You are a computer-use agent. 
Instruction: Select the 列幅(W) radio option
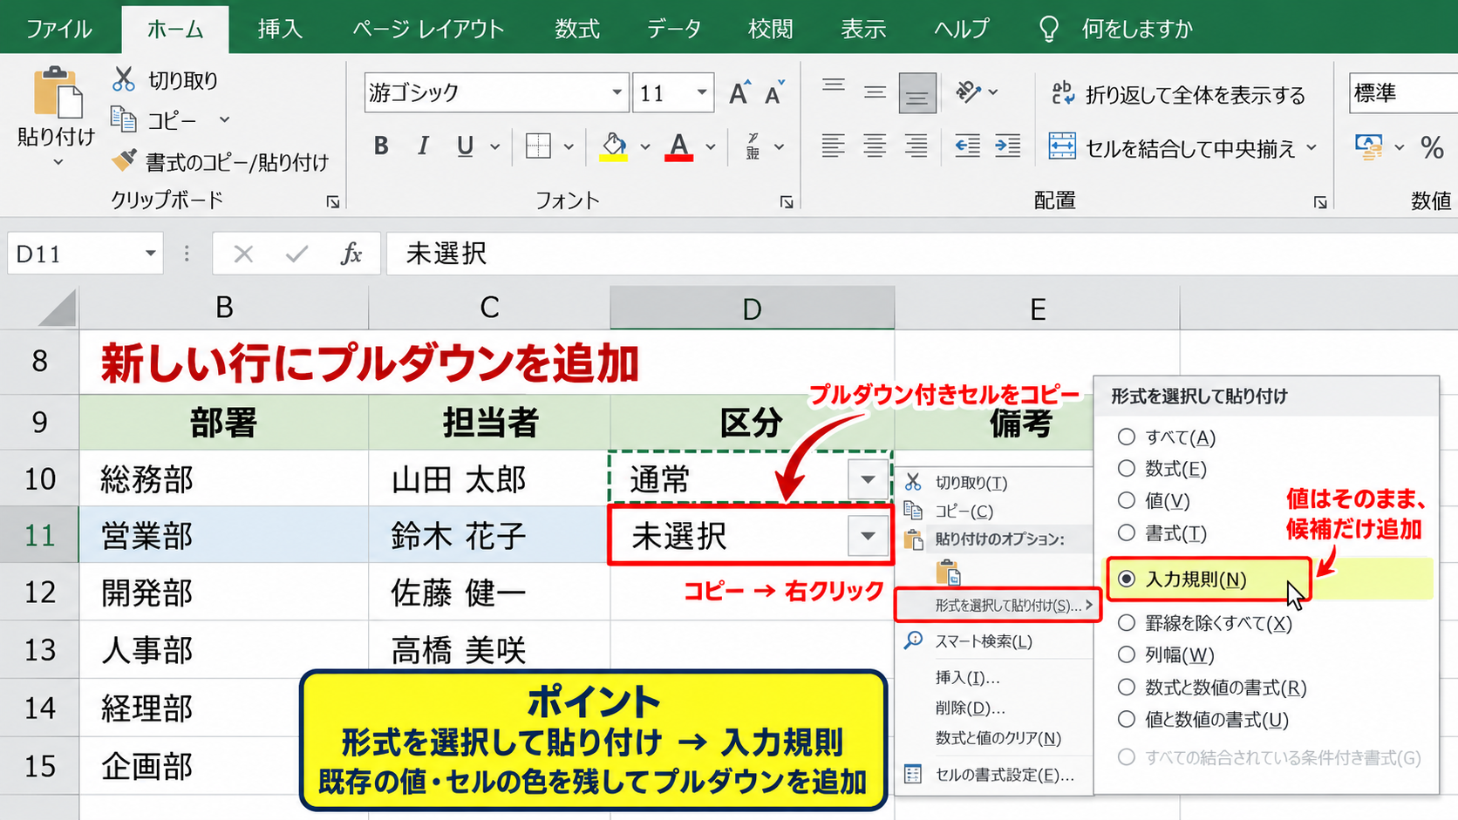tap(1127, 654)
